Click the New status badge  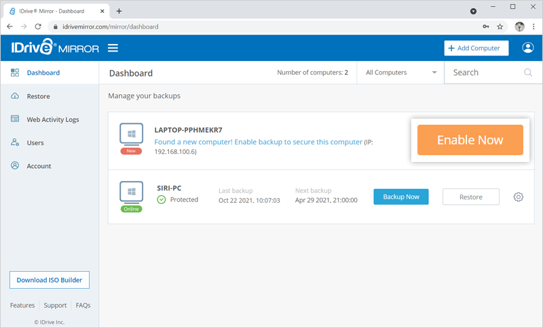coord(131,151)
